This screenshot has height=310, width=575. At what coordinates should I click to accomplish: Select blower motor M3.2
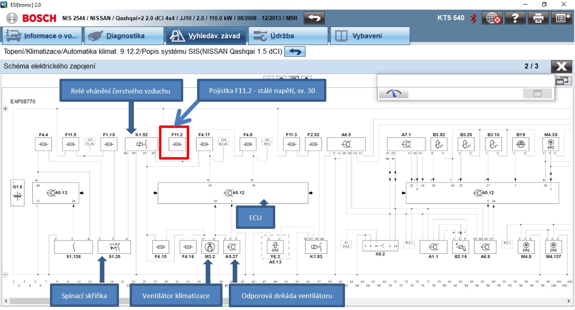point(210,247)
